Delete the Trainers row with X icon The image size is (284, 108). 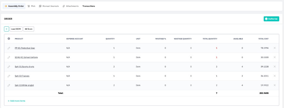tap(274, 76)
